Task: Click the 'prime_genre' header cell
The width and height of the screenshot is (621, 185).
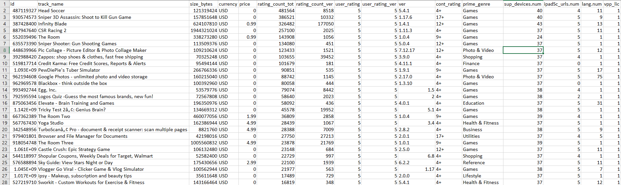Action: click(483, 4)
